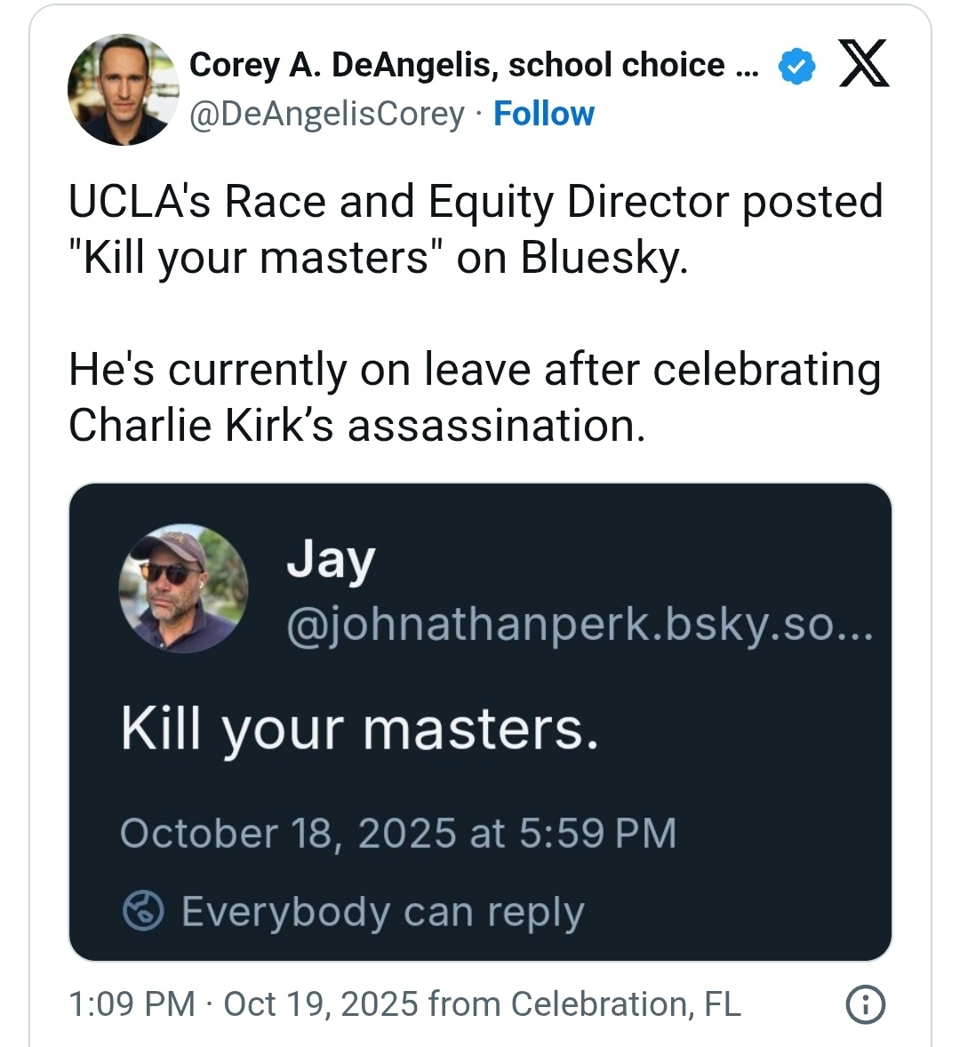Open Corey DeAngelis profile picture

point(123,90)
